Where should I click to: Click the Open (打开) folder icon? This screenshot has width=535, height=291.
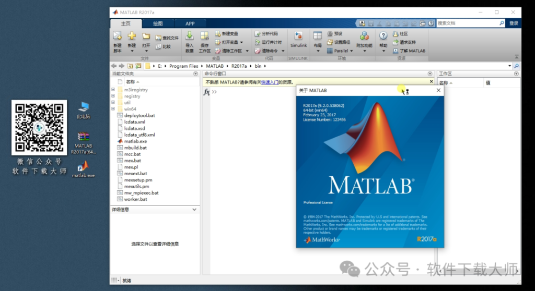pyautogui.click(x=146, y=36)
